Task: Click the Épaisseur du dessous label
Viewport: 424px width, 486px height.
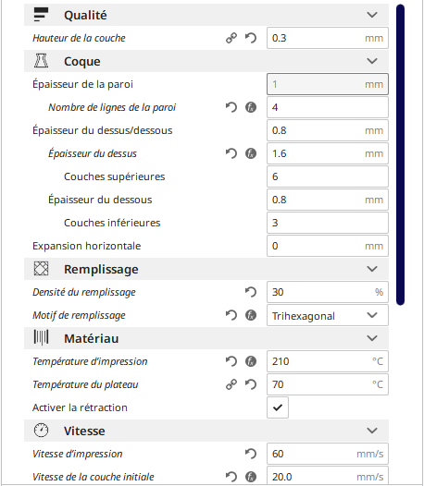Action: (100, 200)
